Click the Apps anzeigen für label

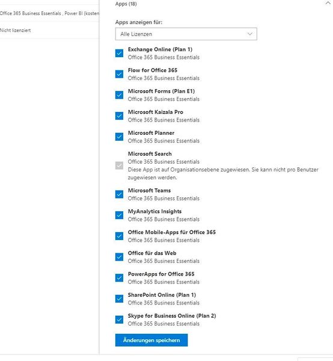pos(139,22)
